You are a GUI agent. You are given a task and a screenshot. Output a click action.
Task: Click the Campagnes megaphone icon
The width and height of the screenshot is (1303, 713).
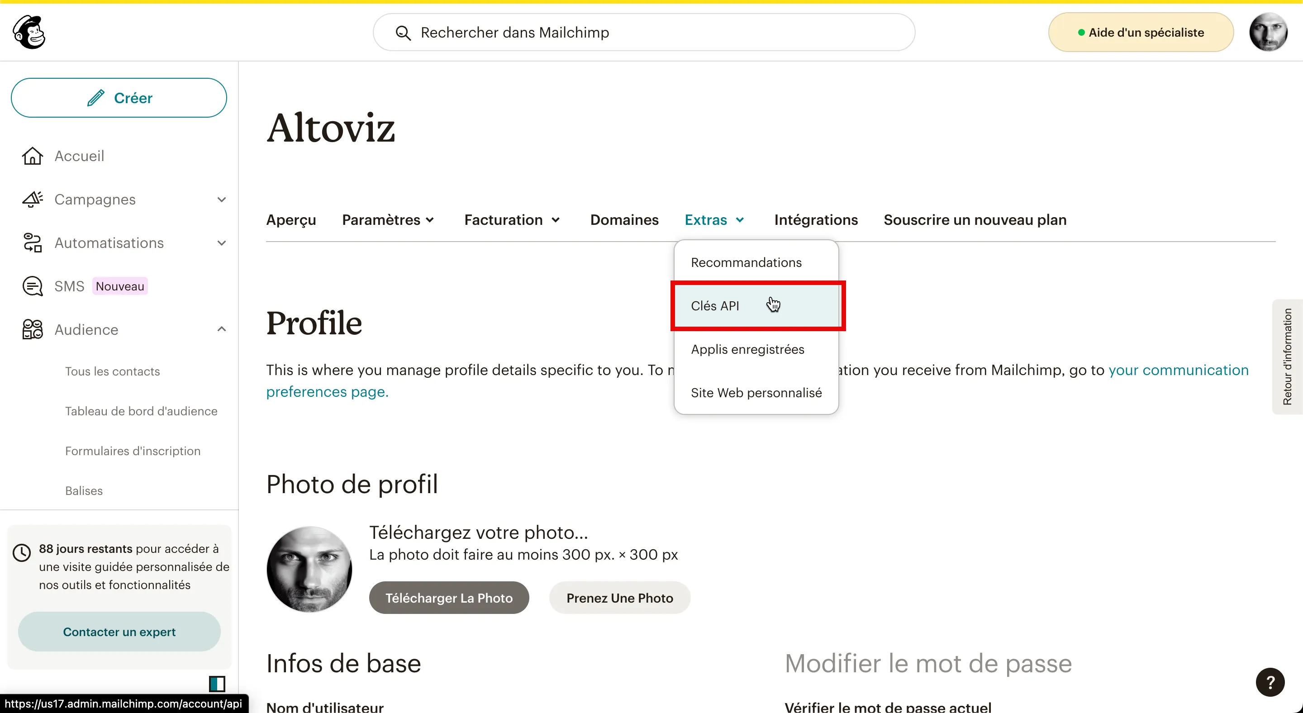pos(33,200)
